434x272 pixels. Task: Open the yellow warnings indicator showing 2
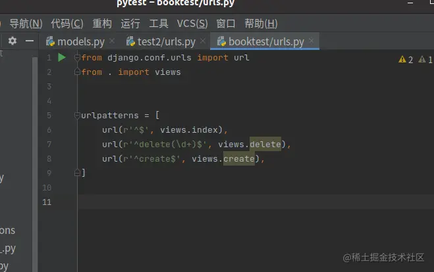[406, 60]
